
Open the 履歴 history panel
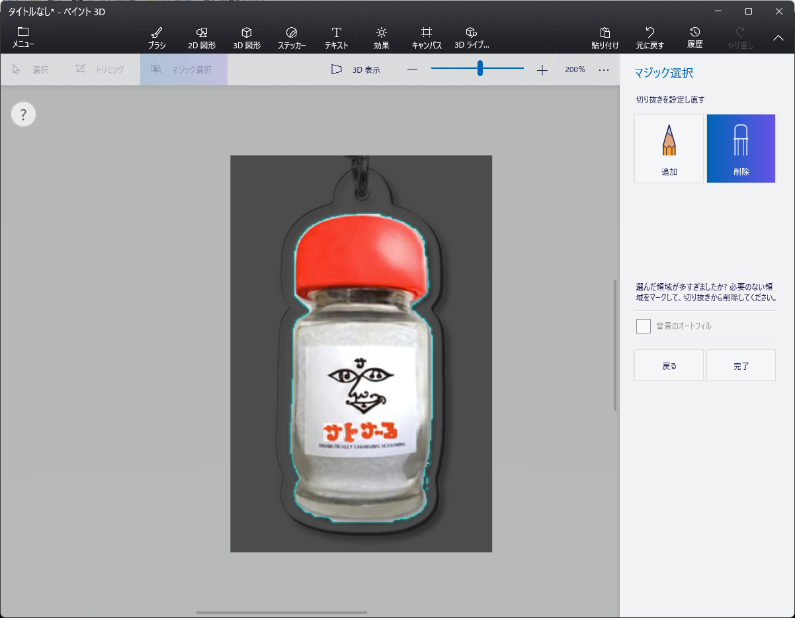pos(694,38)
